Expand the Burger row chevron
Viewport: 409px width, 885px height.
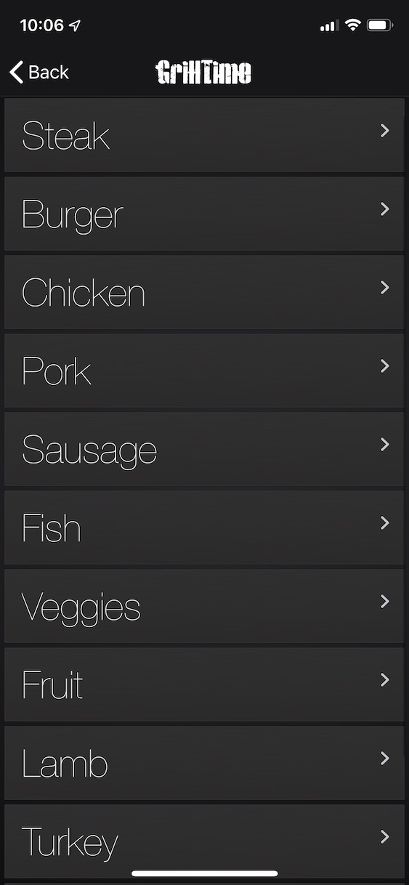point(385,209)
